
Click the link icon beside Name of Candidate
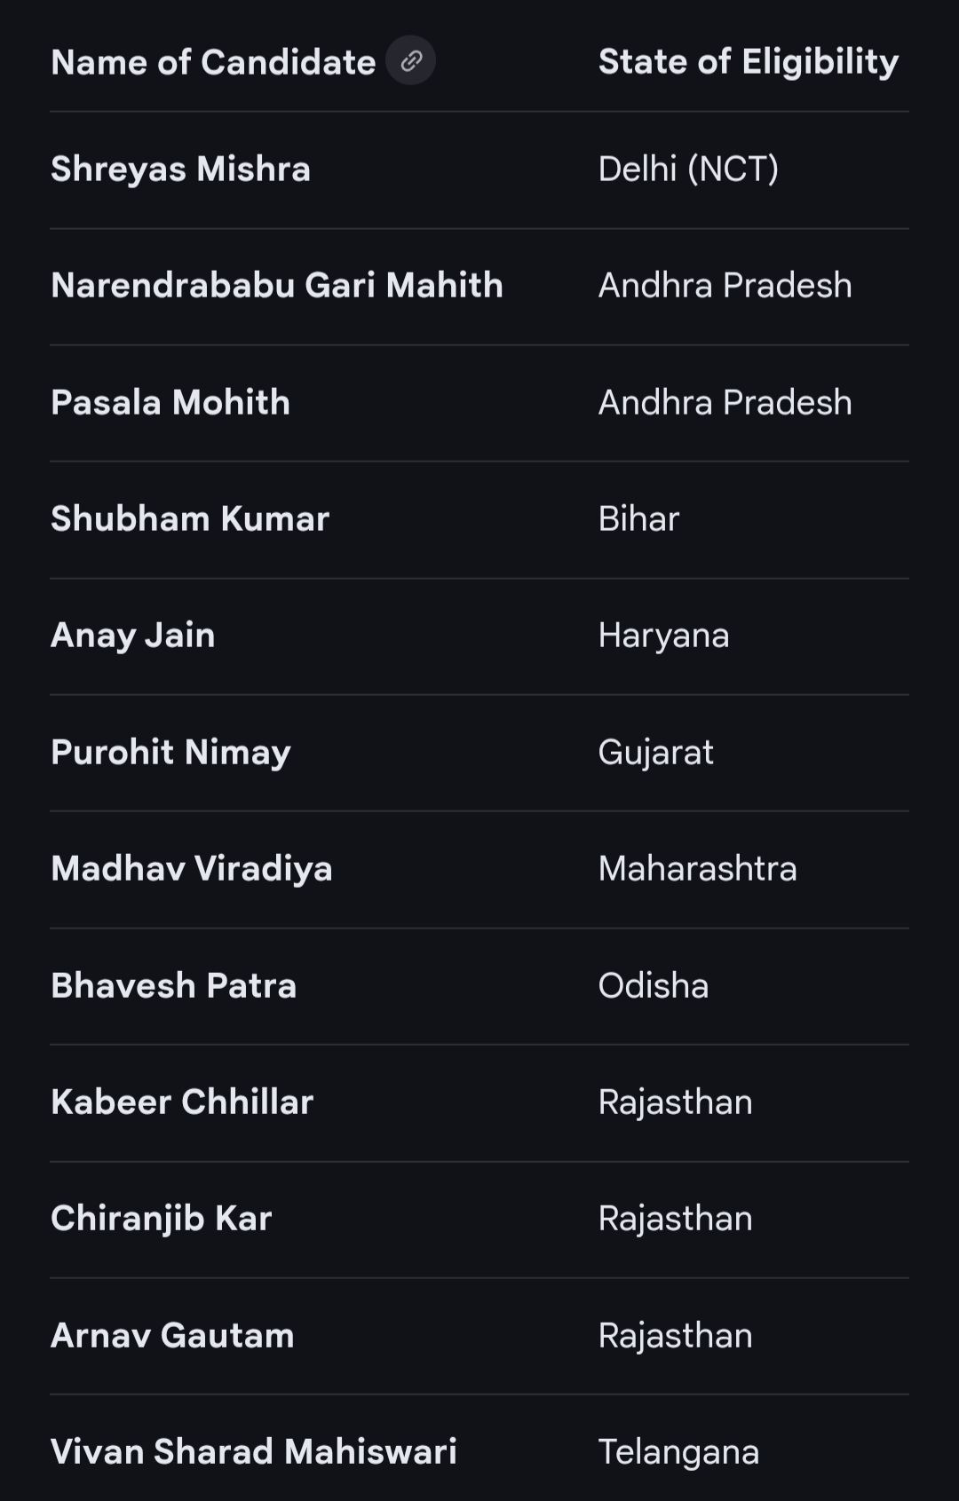410,61
